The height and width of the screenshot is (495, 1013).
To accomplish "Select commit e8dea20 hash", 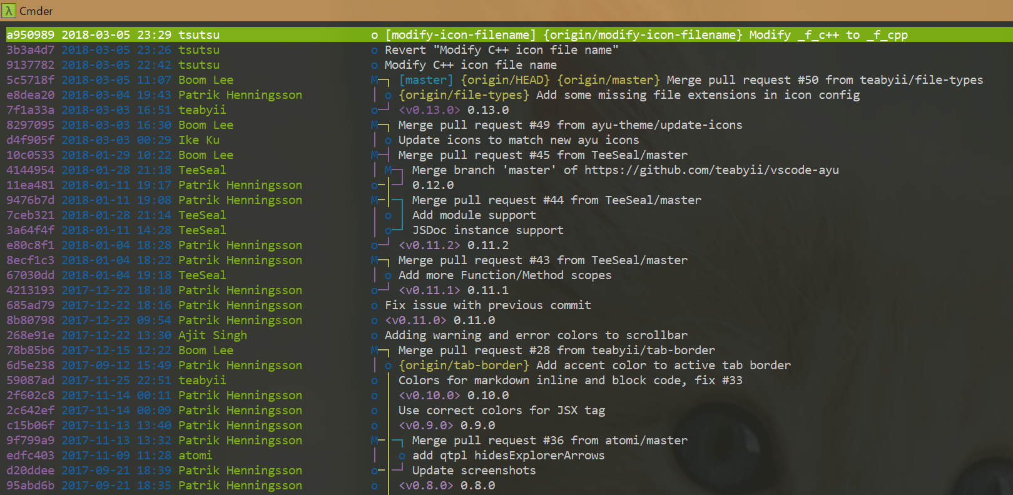I will [x=30, y=95].
